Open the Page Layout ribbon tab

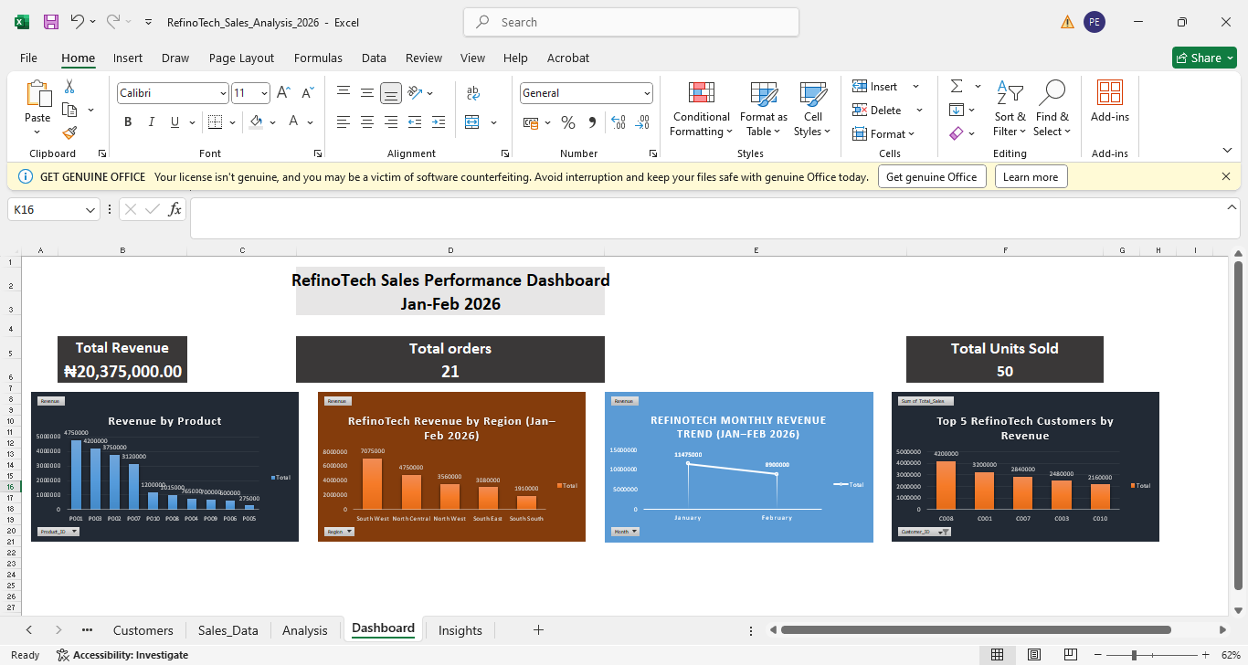241,58
